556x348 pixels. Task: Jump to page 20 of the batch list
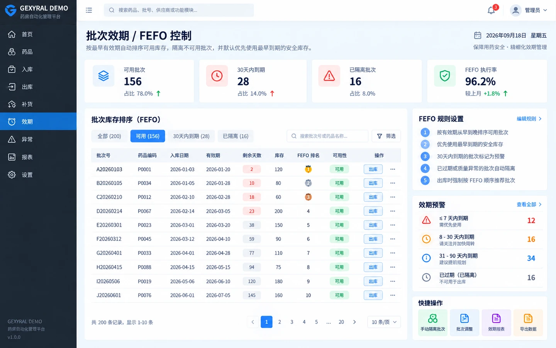tap(341, 322)
